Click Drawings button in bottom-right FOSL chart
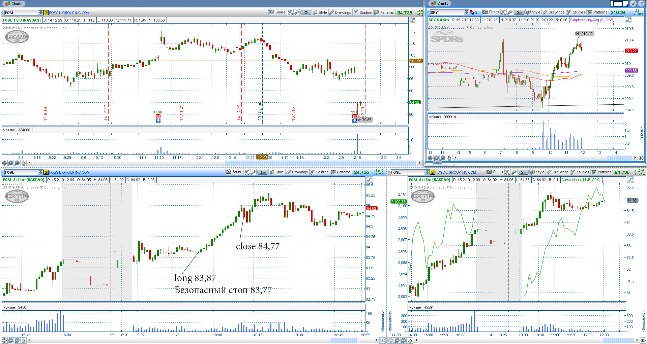647x344 pixels. pos(558,172)
